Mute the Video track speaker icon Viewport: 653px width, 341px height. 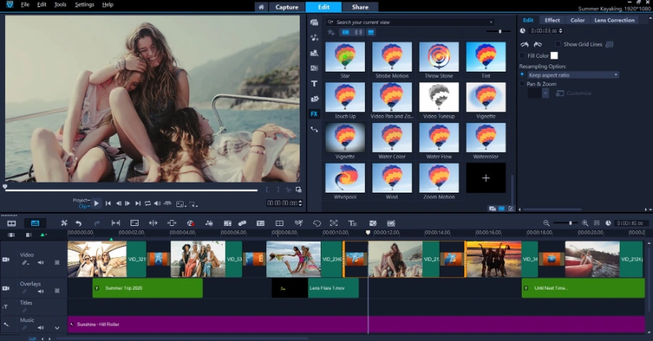(41, 263)
